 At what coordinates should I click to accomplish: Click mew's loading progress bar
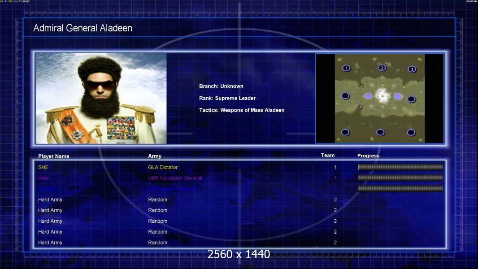coord(400,178)
